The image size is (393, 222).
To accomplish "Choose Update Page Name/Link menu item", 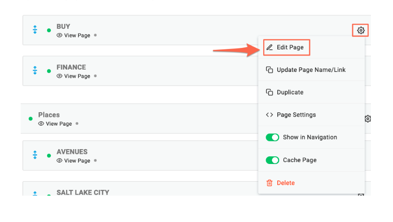I will pyautogui.click(x=311, y=70).
